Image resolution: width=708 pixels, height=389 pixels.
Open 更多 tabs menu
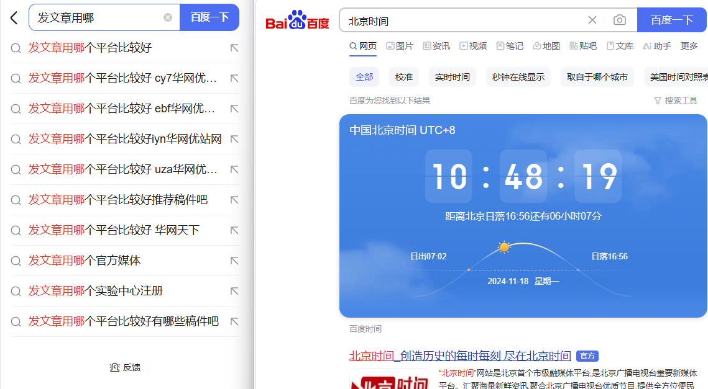pyautogui.click(x=689, y=46)
